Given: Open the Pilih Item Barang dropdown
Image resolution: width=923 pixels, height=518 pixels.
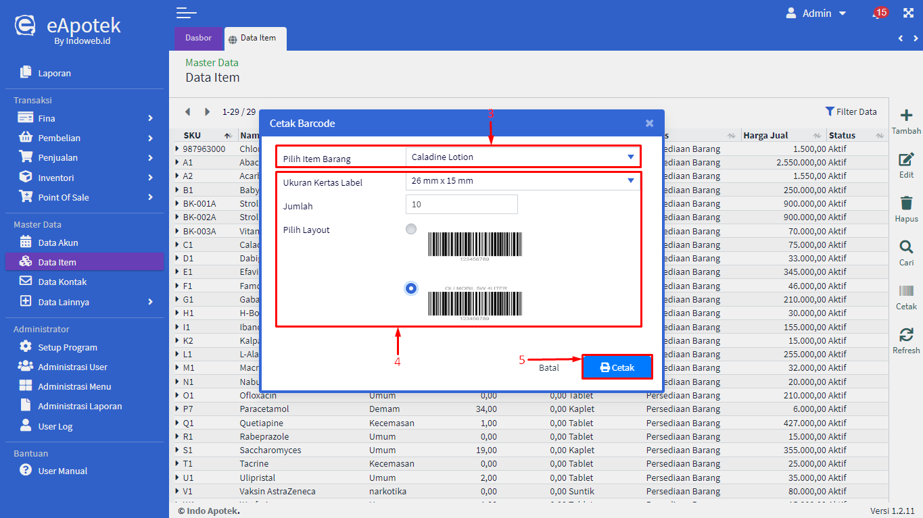Looking at the screenshot, I should [523, 157].
